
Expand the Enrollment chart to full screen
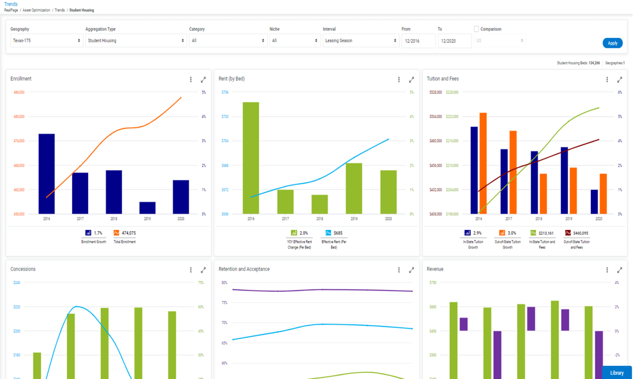click(204, 80)
